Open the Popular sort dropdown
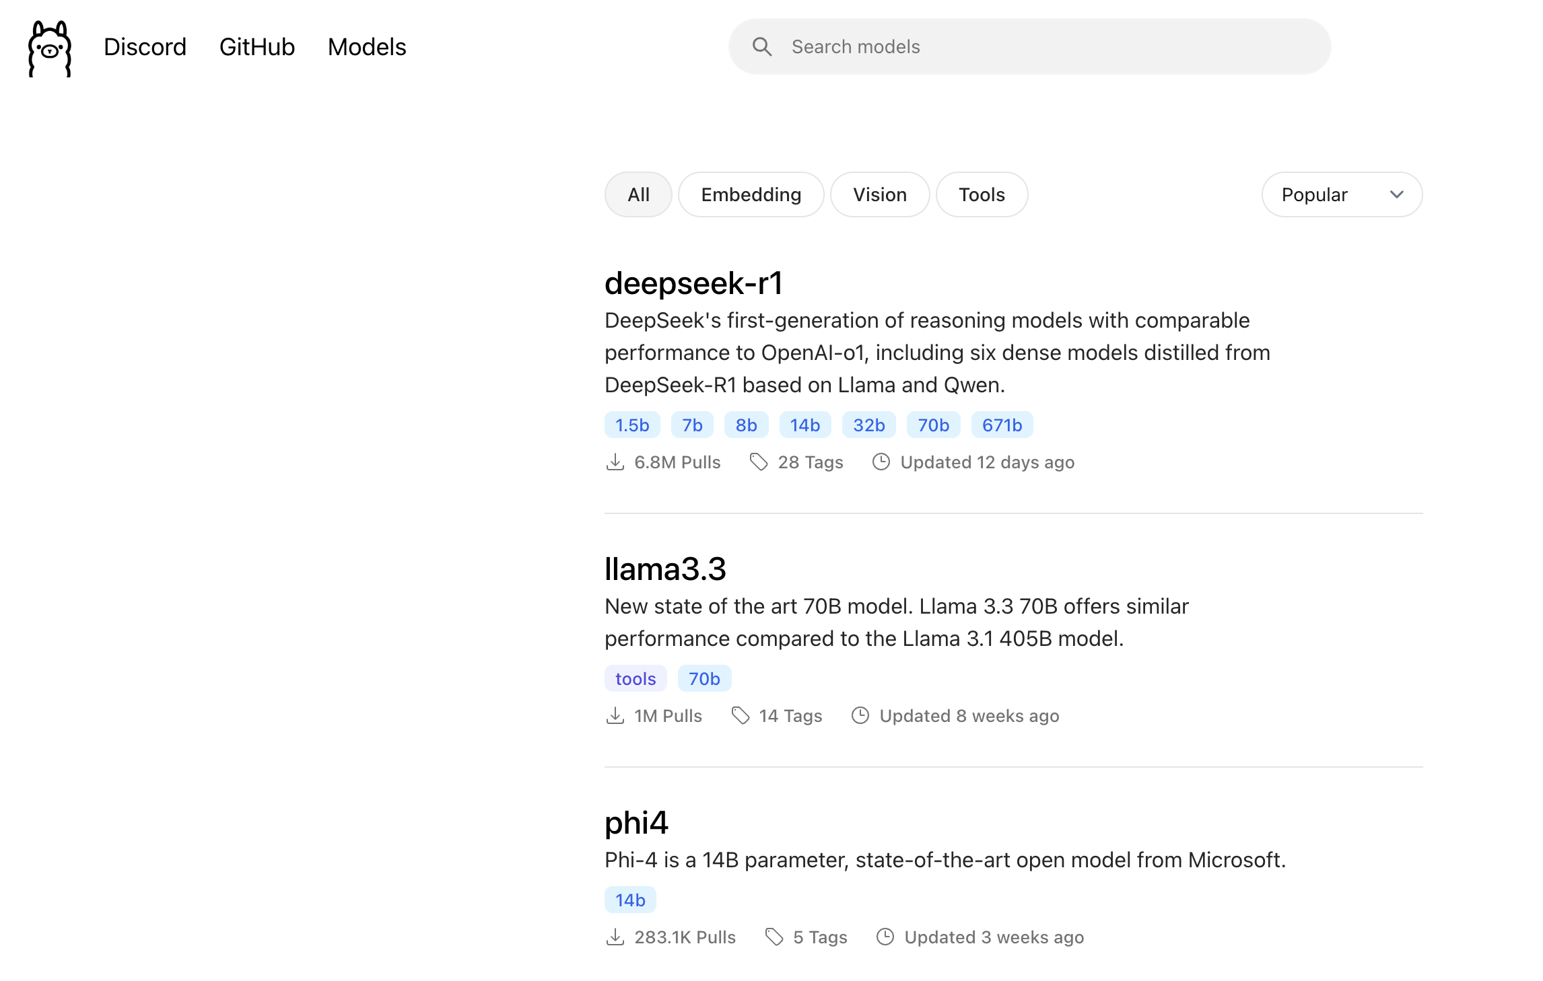Viewport: 1543px width, 981px height. coord(1314,195)
